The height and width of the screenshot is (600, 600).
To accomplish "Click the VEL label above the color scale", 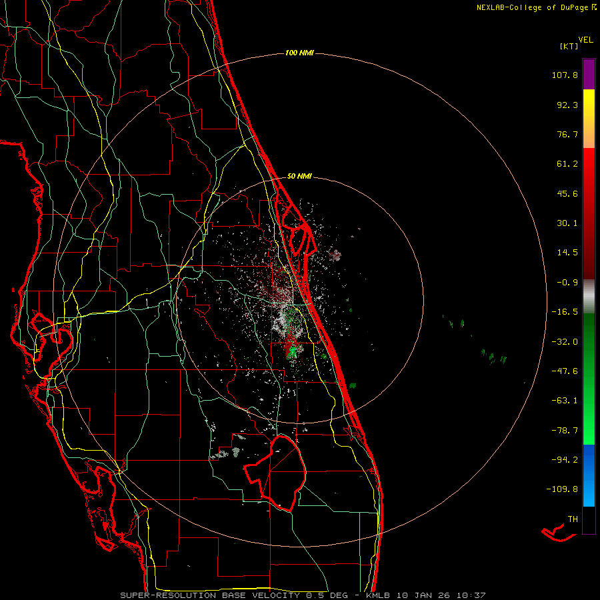I will pos(585,39).
